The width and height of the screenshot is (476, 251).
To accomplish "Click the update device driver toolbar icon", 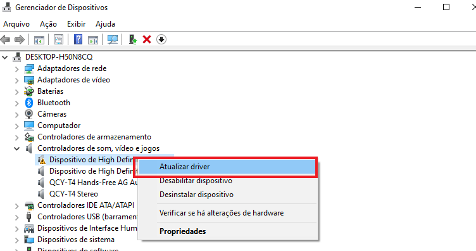I will tap(133, 39).
